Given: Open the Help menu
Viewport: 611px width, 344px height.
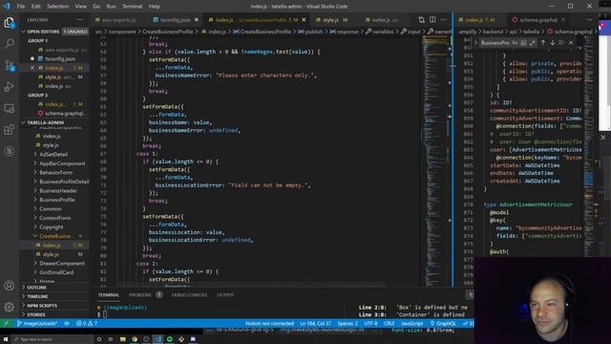Looking at the screenshot, I should (x=155, y=7).
